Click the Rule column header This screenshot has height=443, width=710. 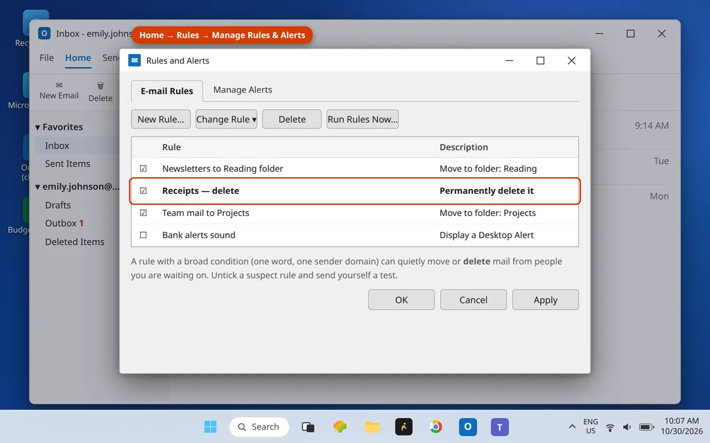coord(172,147)
